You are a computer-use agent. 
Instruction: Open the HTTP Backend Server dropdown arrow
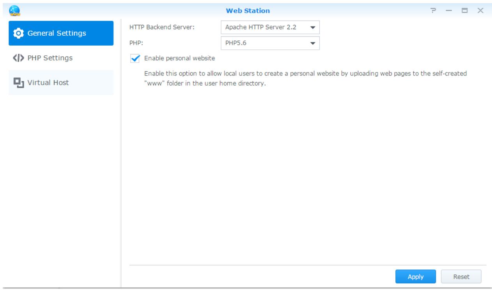[313, 28]
